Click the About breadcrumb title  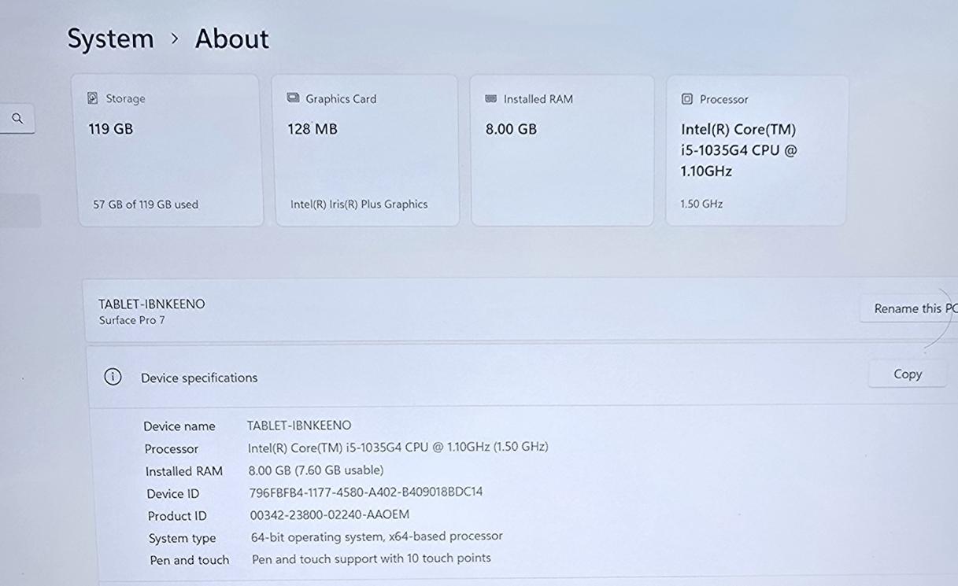point(232,39)
